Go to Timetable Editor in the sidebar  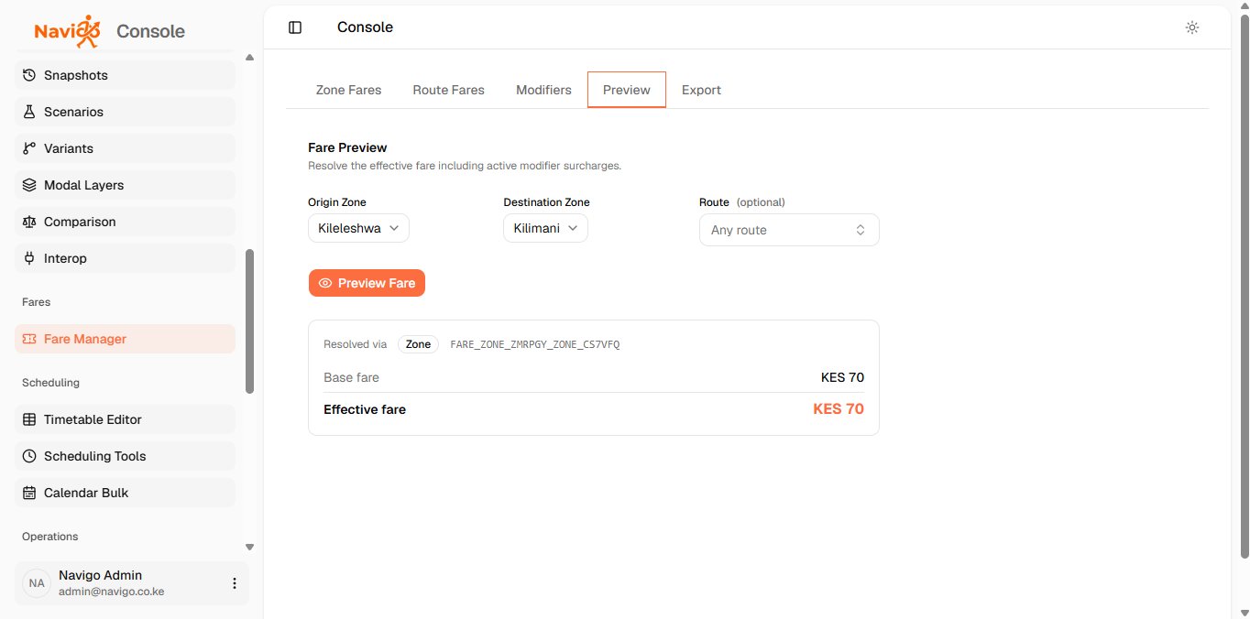125,419
